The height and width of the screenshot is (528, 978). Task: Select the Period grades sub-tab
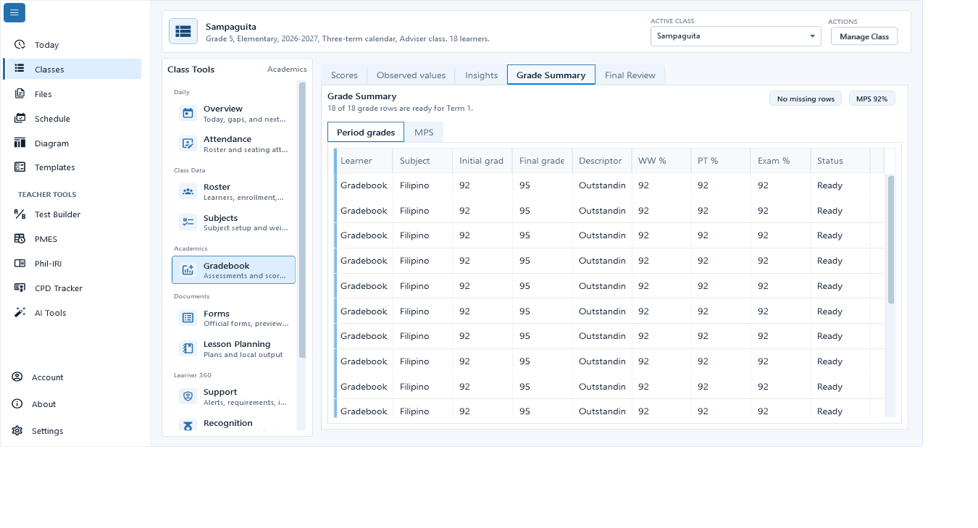(x=366, y=133)
